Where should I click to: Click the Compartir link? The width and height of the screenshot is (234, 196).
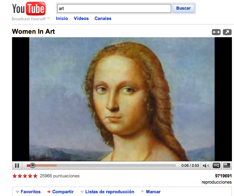click(63, 192)
